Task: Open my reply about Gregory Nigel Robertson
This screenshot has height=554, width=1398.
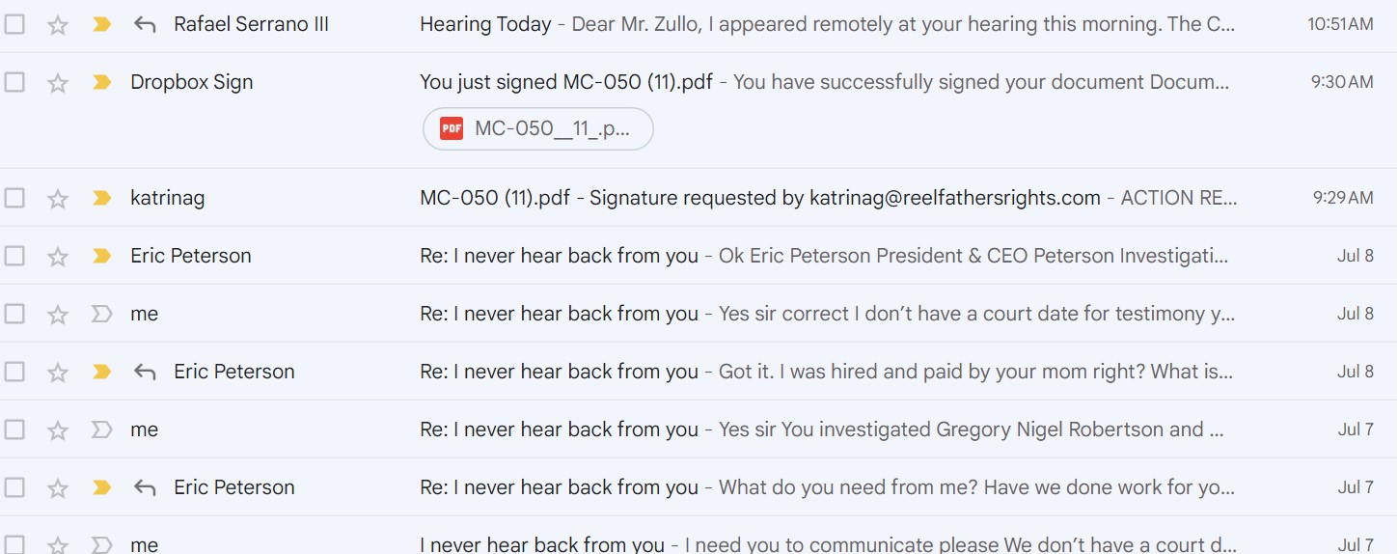Action: pos(772,429)
